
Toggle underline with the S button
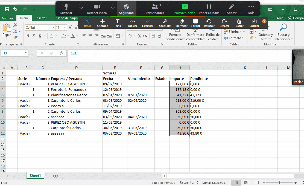point(40,36)
